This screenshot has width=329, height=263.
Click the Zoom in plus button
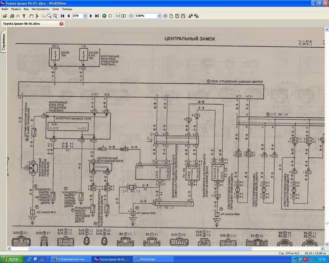point(165,16)
